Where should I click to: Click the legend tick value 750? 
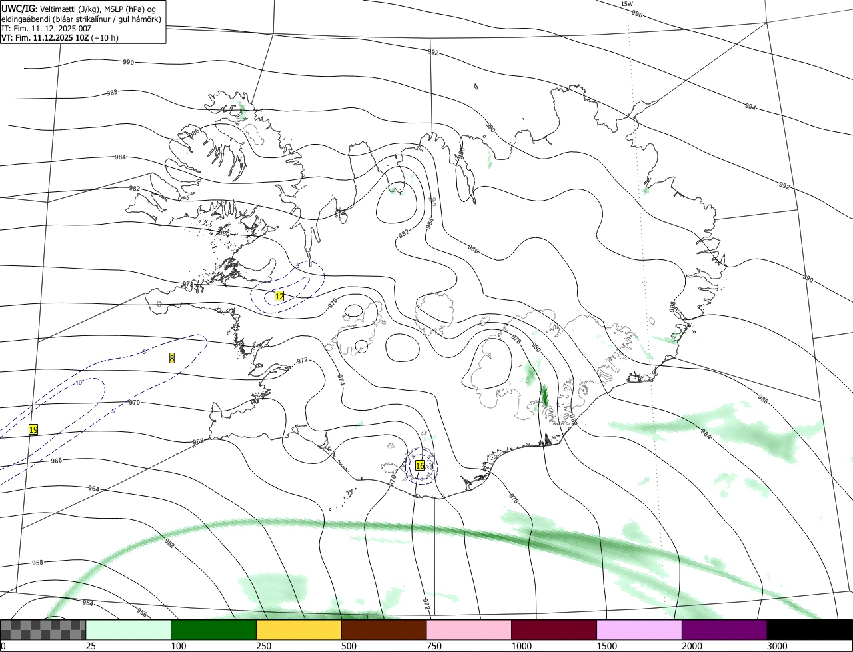(434, 646)
